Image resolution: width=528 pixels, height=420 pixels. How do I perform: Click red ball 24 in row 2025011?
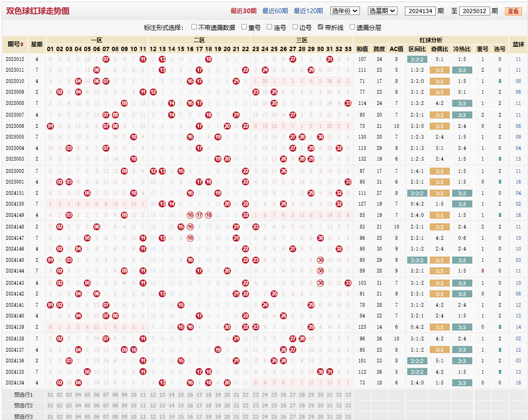pyautogui.click(x=265, y=70)
